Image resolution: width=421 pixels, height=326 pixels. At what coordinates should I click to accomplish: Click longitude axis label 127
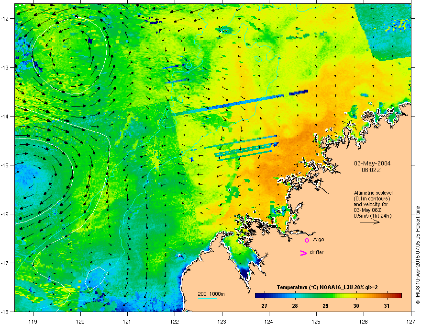pyautogui.click(x=411, y=321)
